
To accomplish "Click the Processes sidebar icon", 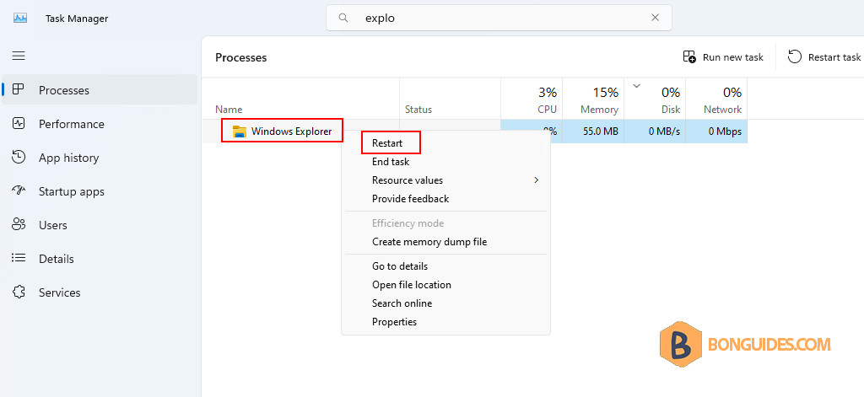I will pyautogui.click(x=19, y=89).
